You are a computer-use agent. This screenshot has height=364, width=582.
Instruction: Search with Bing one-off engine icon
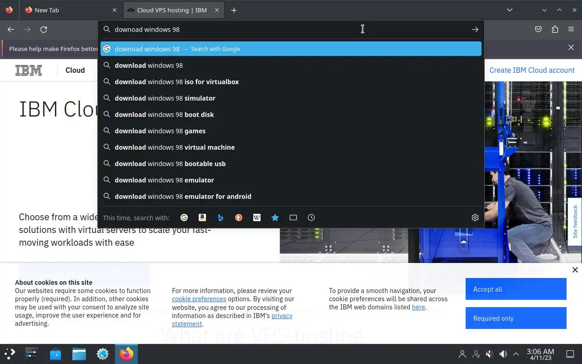click(221, 217)
